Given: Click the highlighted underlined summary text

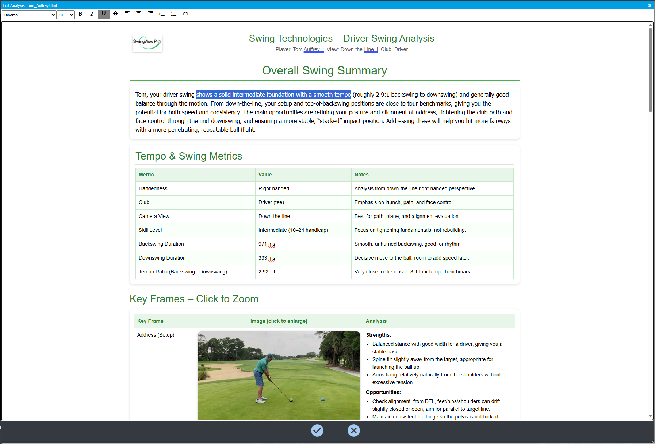Looking at the screenshot, I should [273, 95].
